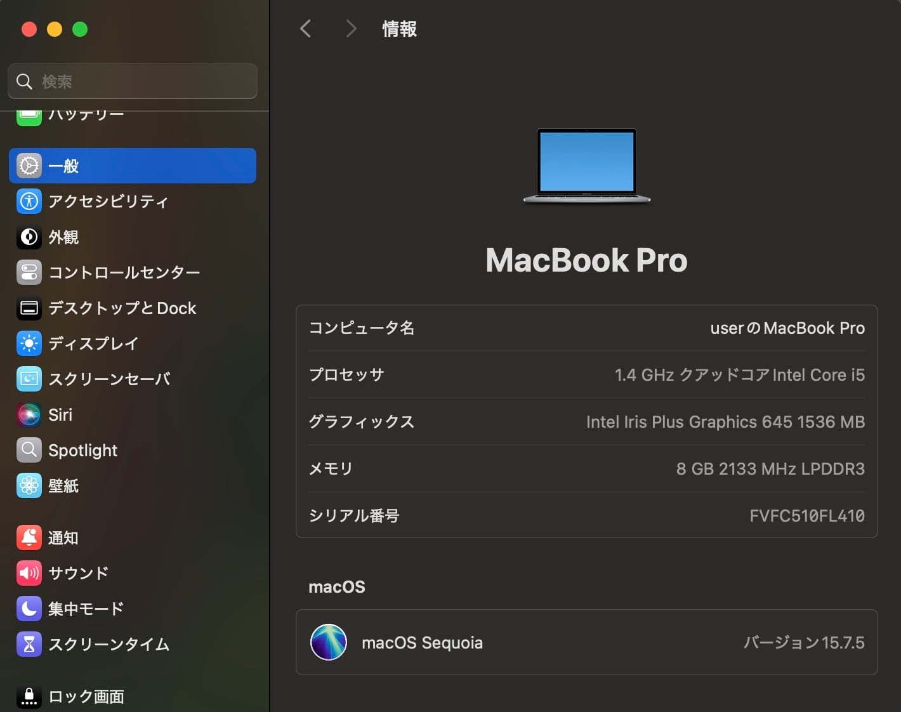
Task: Click the Siri icon in sidebar
Action: [29, 414]
